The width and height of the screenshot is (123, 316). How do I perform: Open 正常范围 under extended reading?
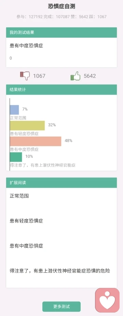coord(19,196)
